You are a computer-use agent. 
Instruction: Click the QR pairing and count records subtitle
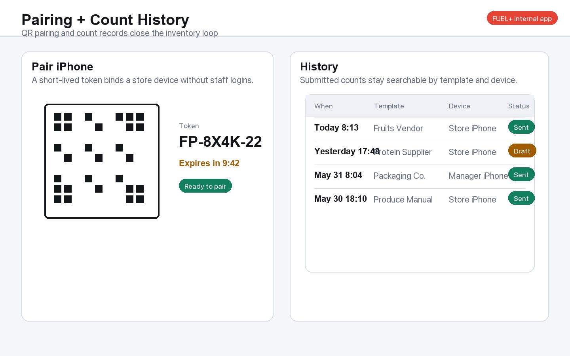(x=120, y=33)
